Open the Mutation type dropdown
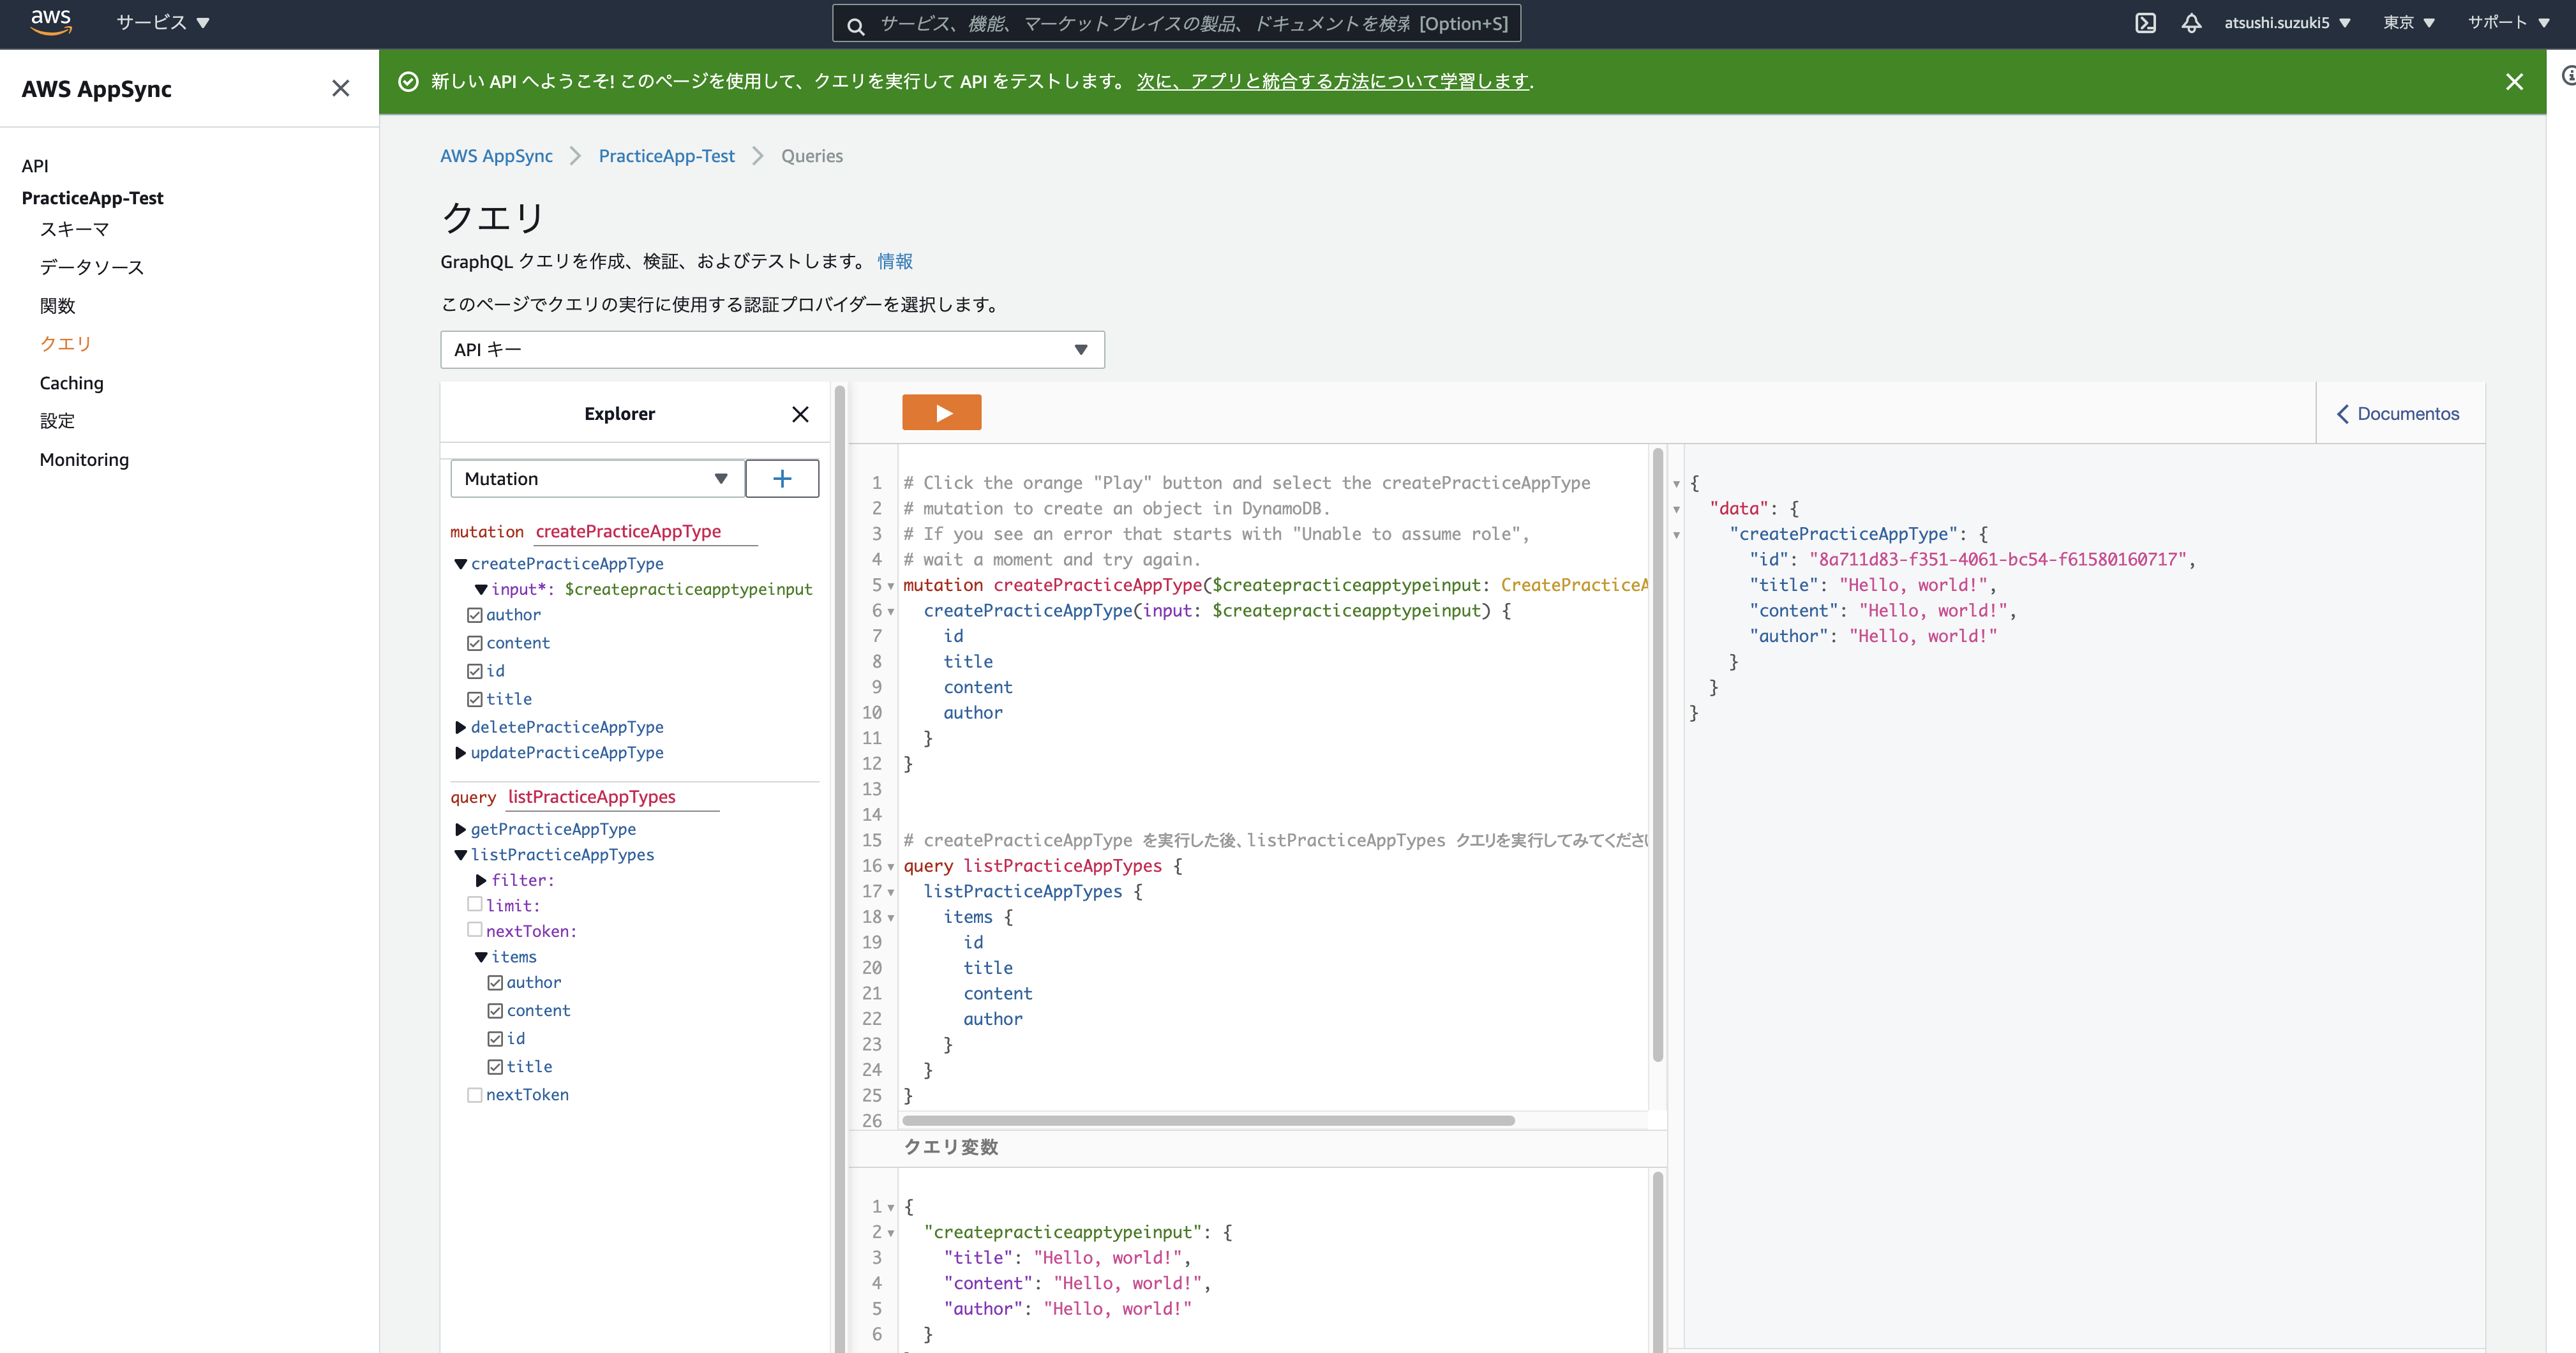2576x1353 pixels. 596,479
